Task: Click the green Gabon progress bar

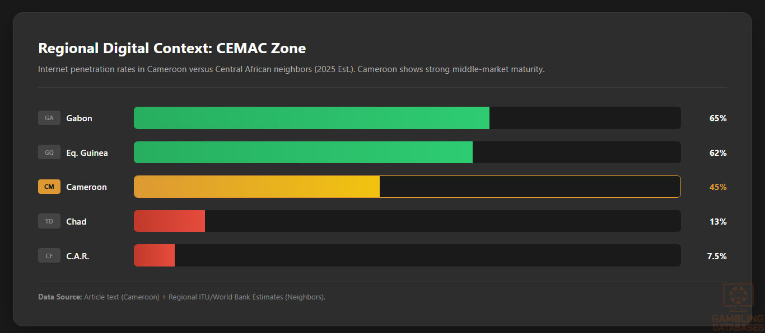Action: click(x=311, y=118)
